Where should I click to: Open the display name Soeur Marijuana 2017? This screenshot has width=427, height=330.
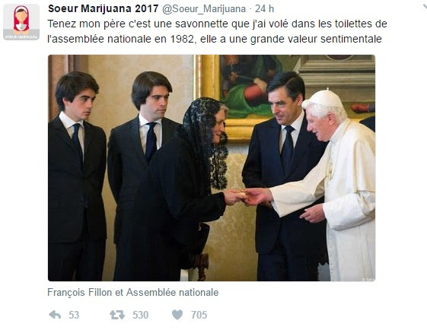(x=104, y=8)
